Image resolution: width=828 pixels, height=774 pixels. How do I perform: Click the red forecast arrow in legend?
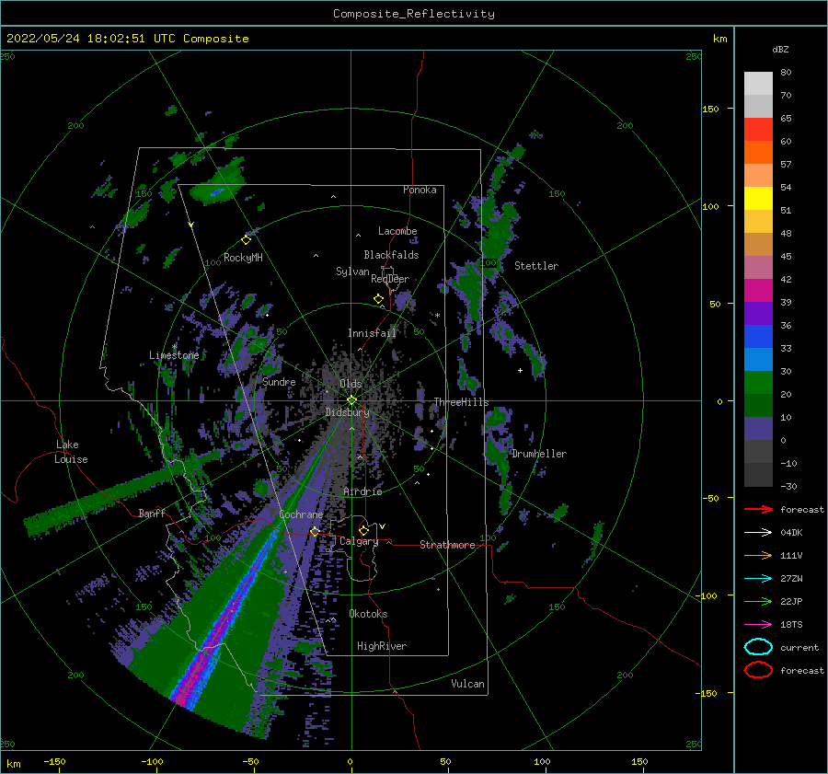tap(758, 509)
